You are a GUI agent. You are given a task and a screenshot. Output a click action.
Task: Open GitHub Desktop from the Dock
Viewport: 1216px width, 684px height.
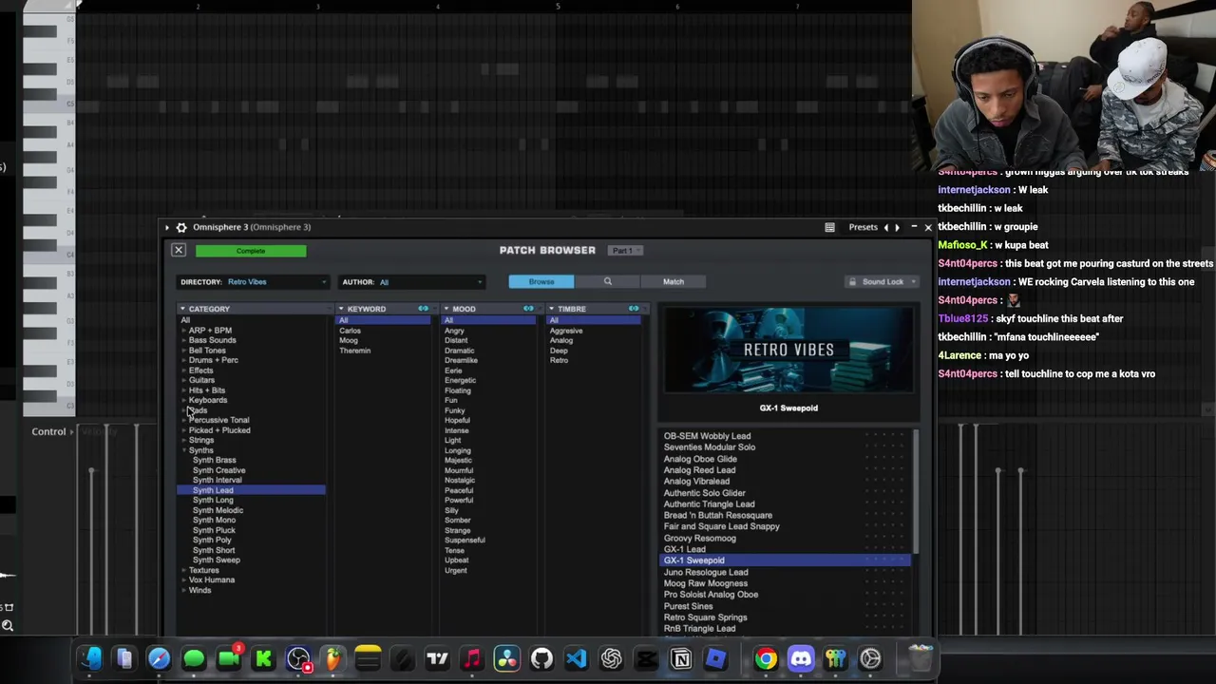[541, 658]
